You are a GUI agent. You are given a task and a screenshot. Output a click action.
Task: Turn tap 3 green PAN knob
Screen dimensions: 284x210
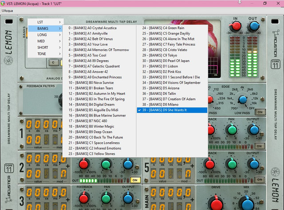[106, 198]
